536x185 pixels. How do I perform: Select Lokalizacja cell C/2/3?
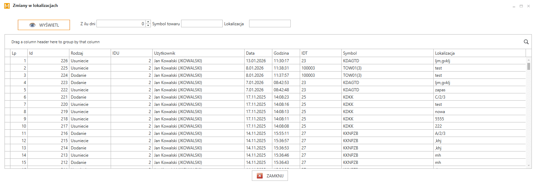pyautogui.click(x=479, y=97)
